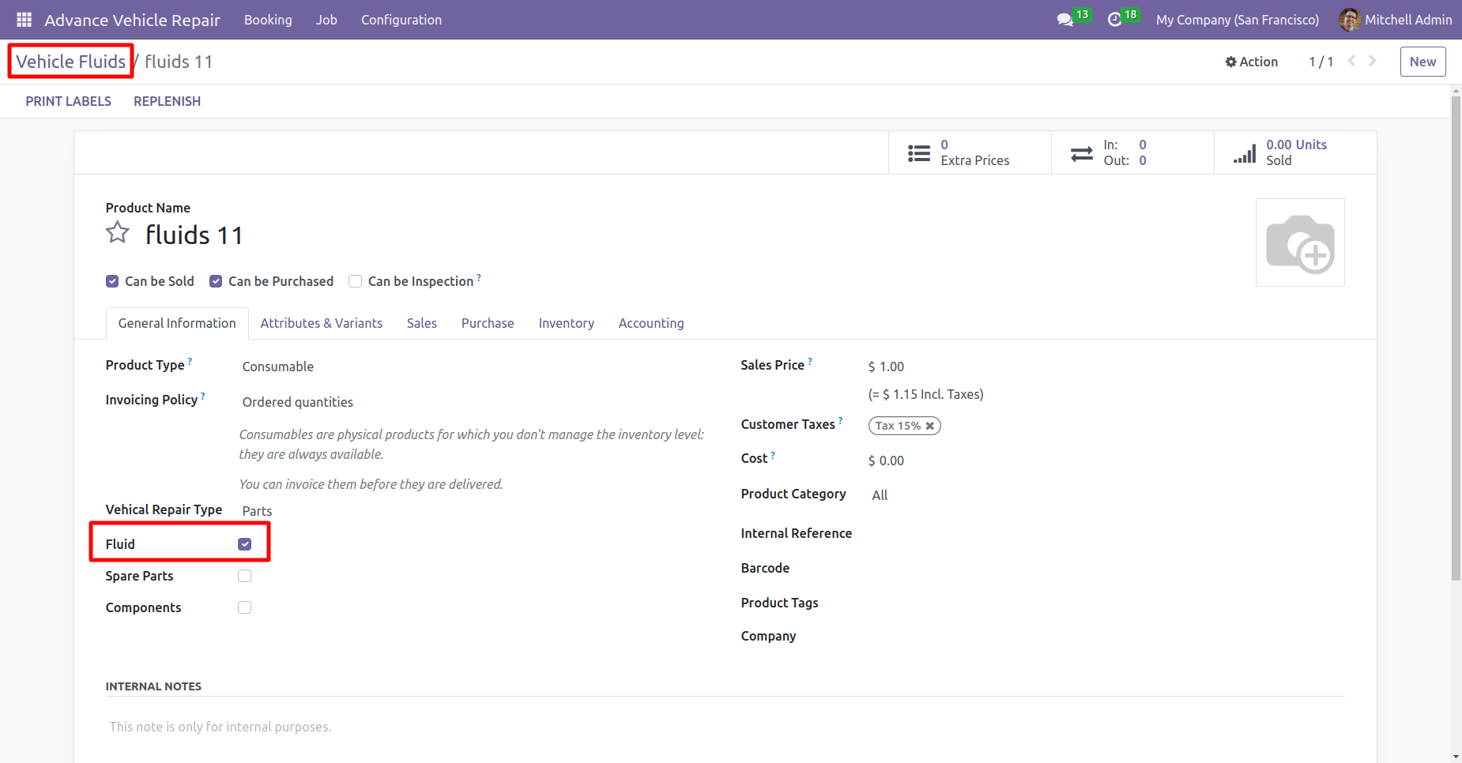Click PRINT LABELS button
Image resolution: width=1462 pixels, height=763 pixels.
click(x=69, y=101)
